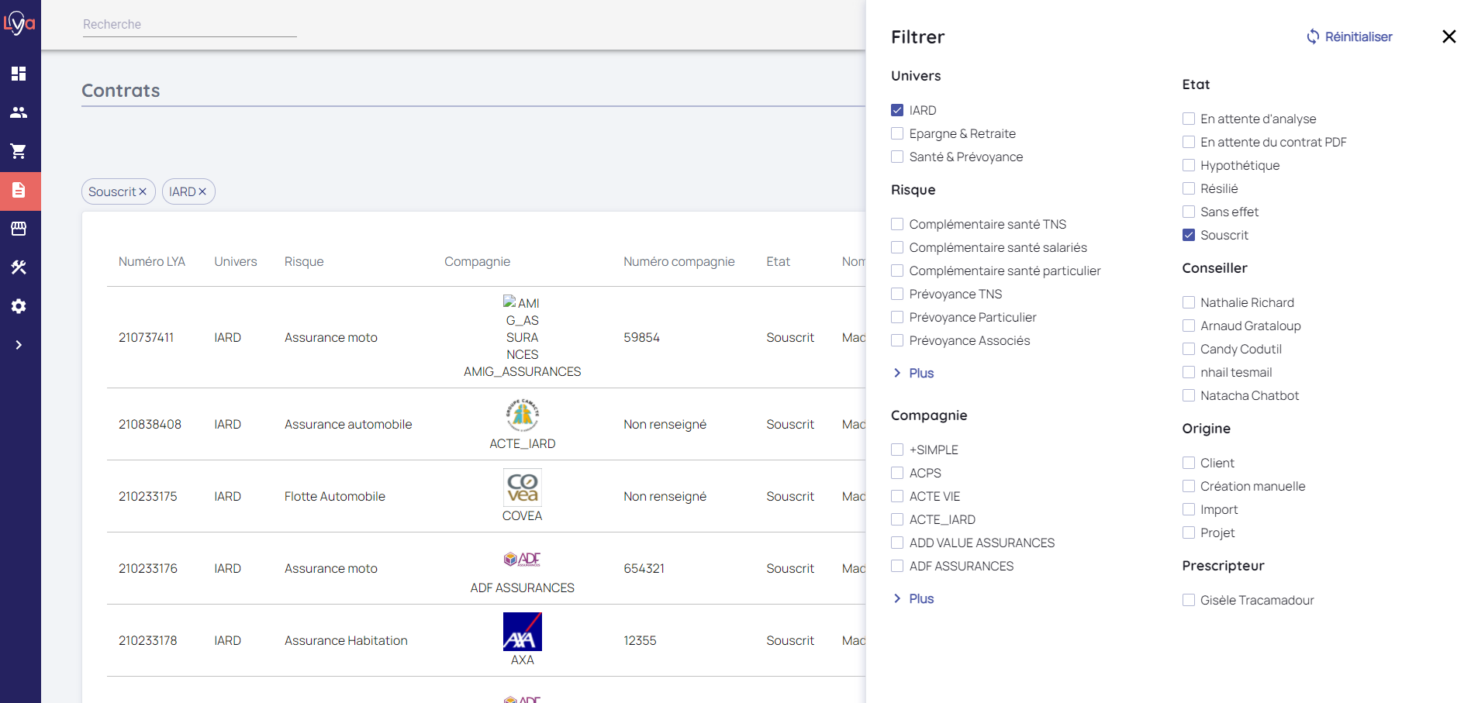
Task: Remove the Souscrit filter chip
Action: click(143, 191)
